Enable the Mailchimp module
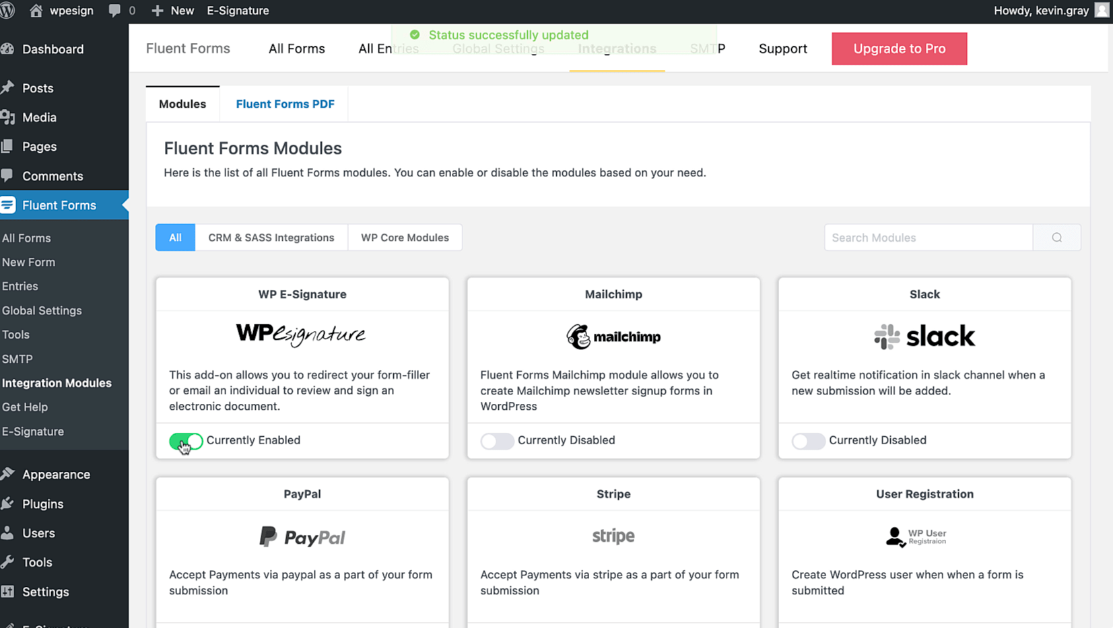1113x628 pixels. pos(497,441)
